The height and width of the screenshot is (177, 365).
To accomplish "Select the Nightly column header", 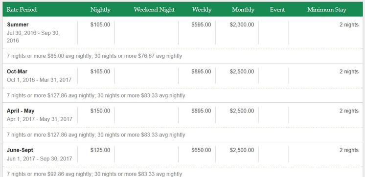I will [x=100, y=10].
